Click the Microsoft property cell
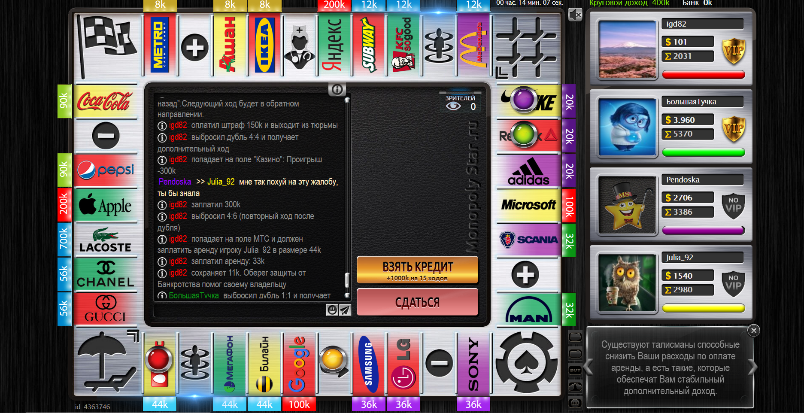This screenshot has height=413, width=804. click(528, 206)
